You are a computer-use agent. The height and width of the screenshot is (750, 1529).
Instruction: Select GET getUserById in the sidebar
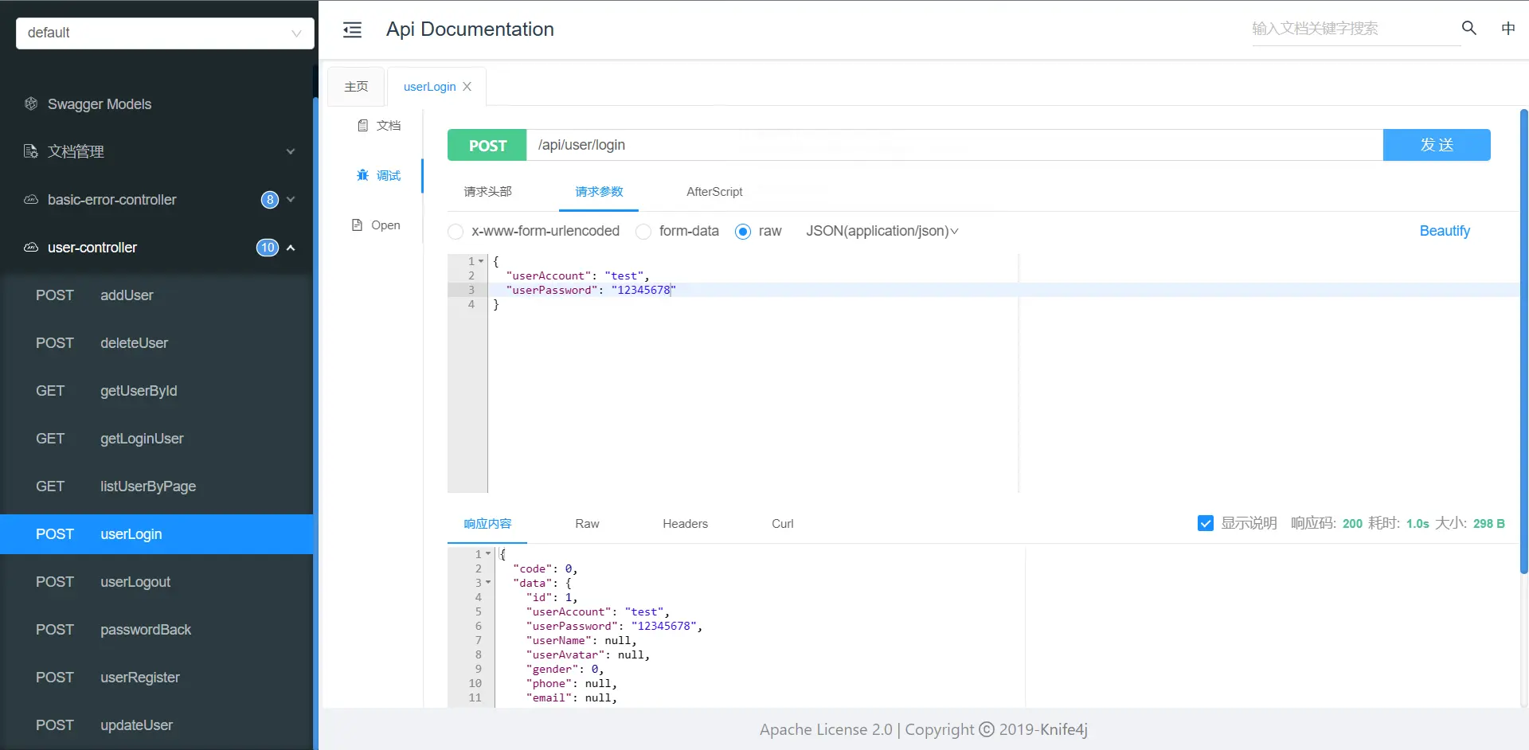tap(157, 391)
